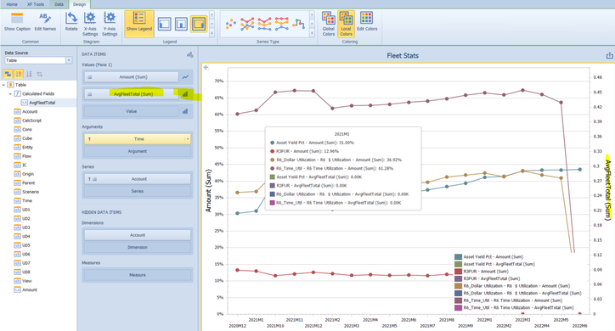Image resolution: width=615 pixels, height=331 pixels.
Task: Open the Time argument dropdown arrow
Action: click(x=188, y=139)
